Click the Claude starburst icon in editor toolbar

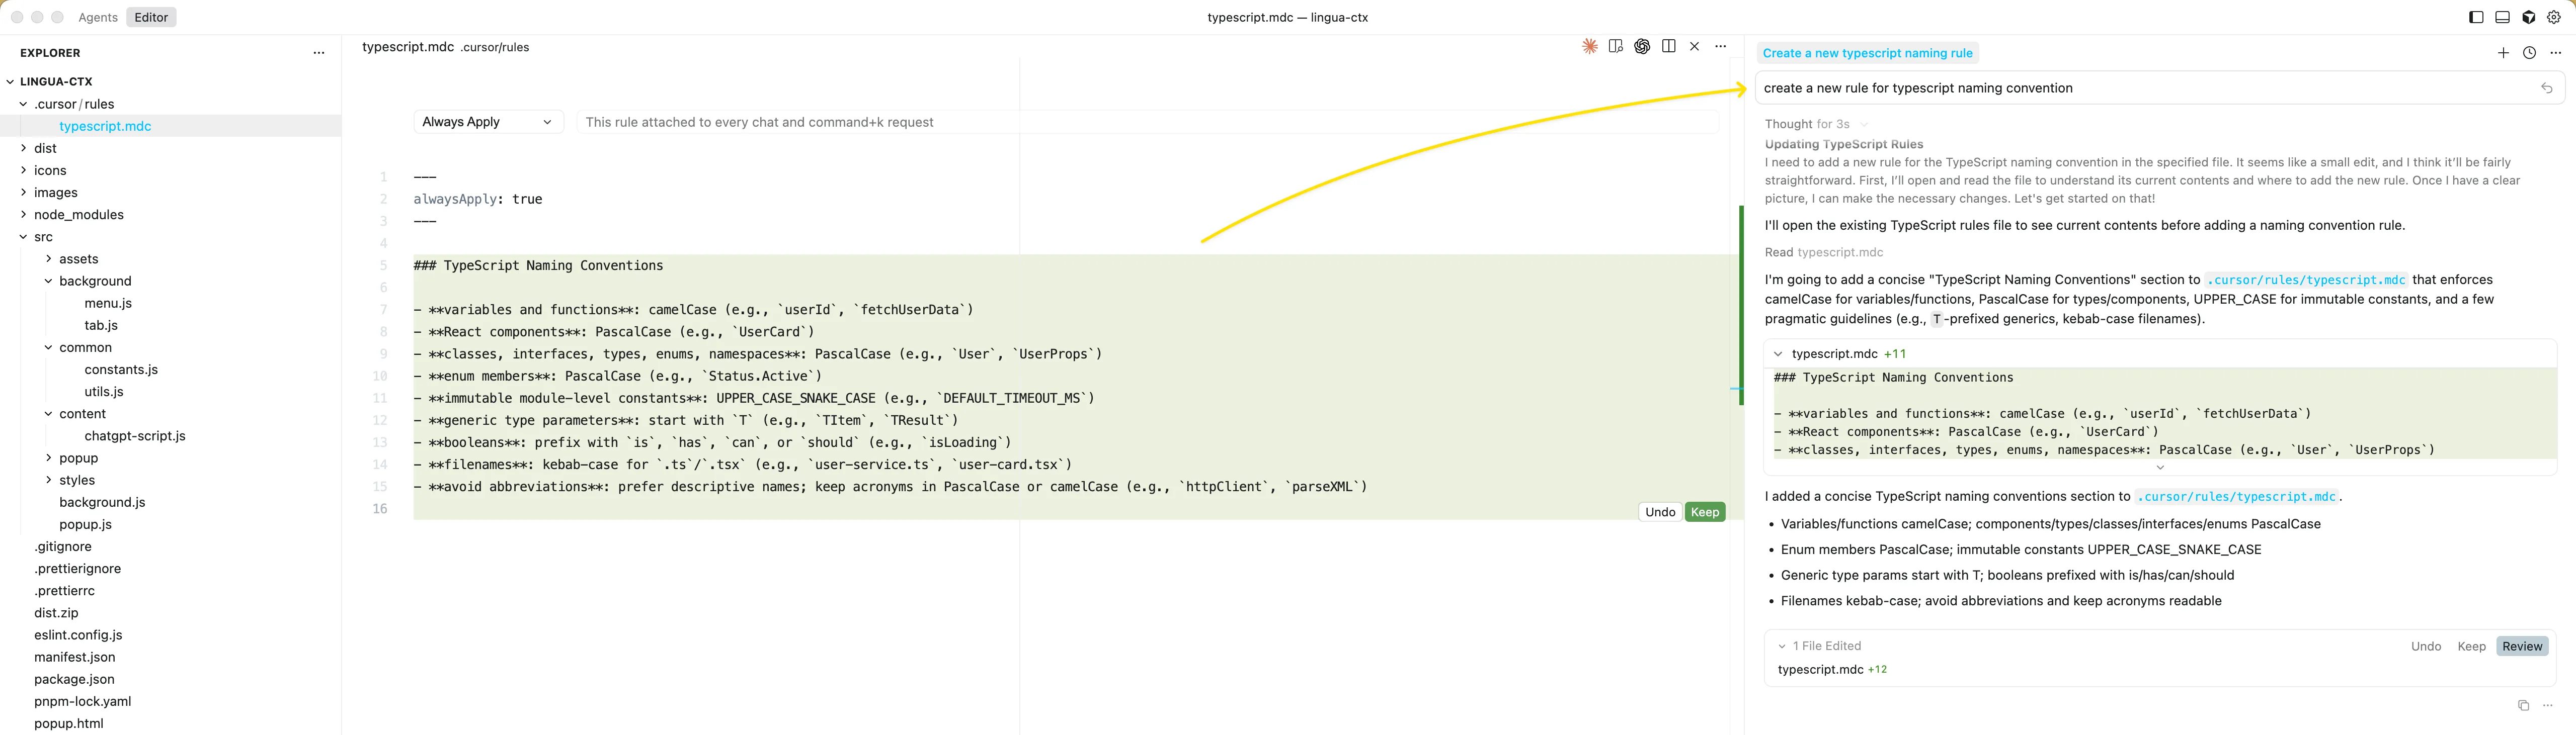coord(1589,46)
